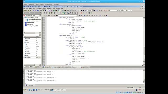Open the Пуск start button
The image size is (168, 94).
pyautogui.click(x=25, y=90)
